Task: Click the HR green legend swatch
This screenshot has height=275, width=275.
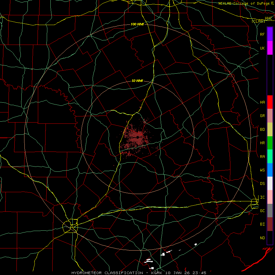Action: (270, 143)
